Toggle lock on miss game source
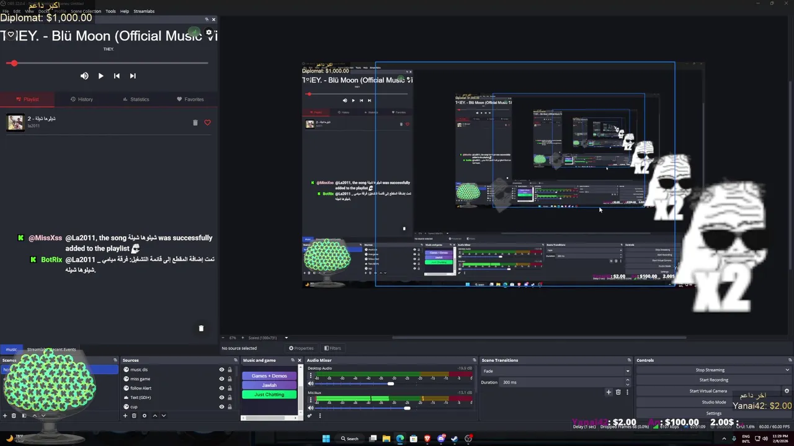The image size is (794, 446). pos(230,379)
